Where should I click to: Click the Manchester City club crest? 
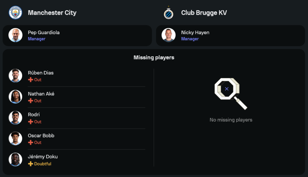pyautogui.click(x=15, y=13)
